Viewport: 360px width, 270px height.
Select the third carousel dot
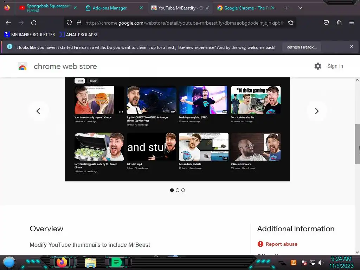[183, 190]
